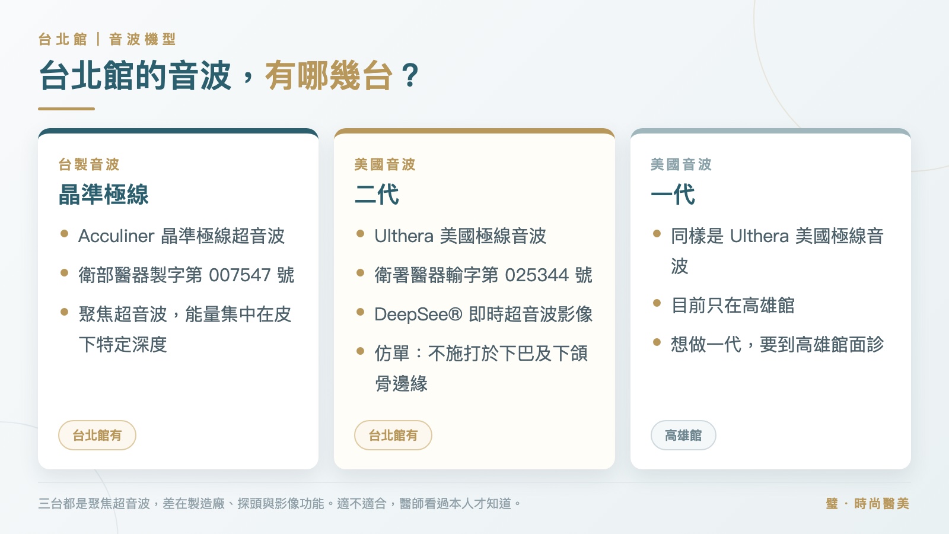Click the line DeepSee® 即時超音波影像

point(483,314)
